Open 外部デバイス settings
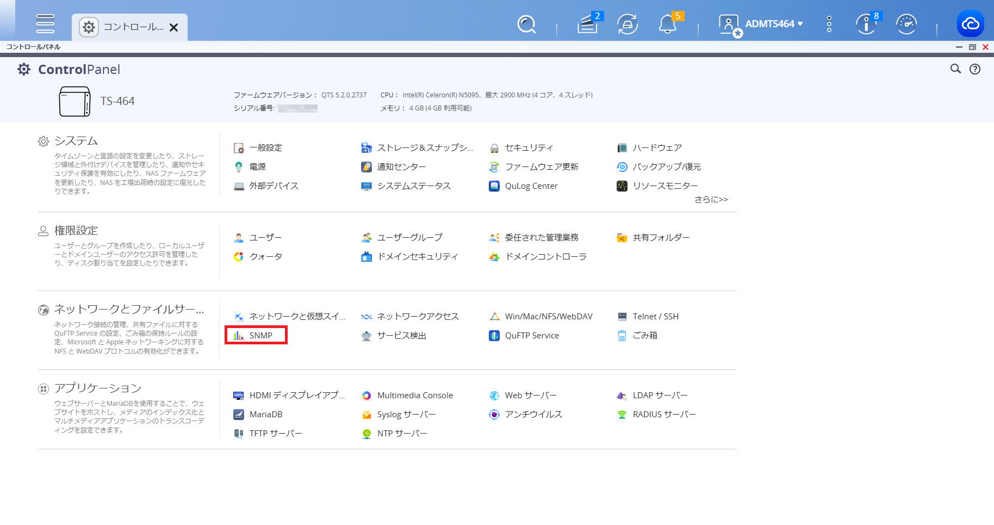The image size is (994, 525). click(x=266, y=186)
